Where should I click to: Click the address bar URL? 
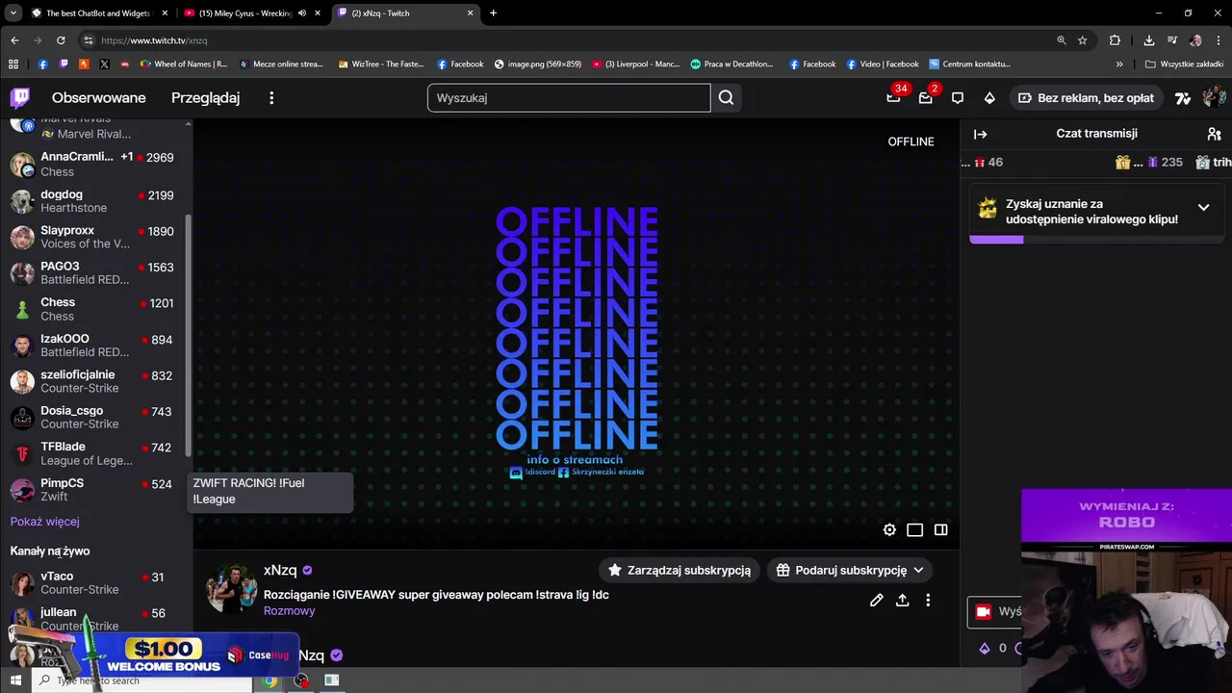click(x=154, y=40)
